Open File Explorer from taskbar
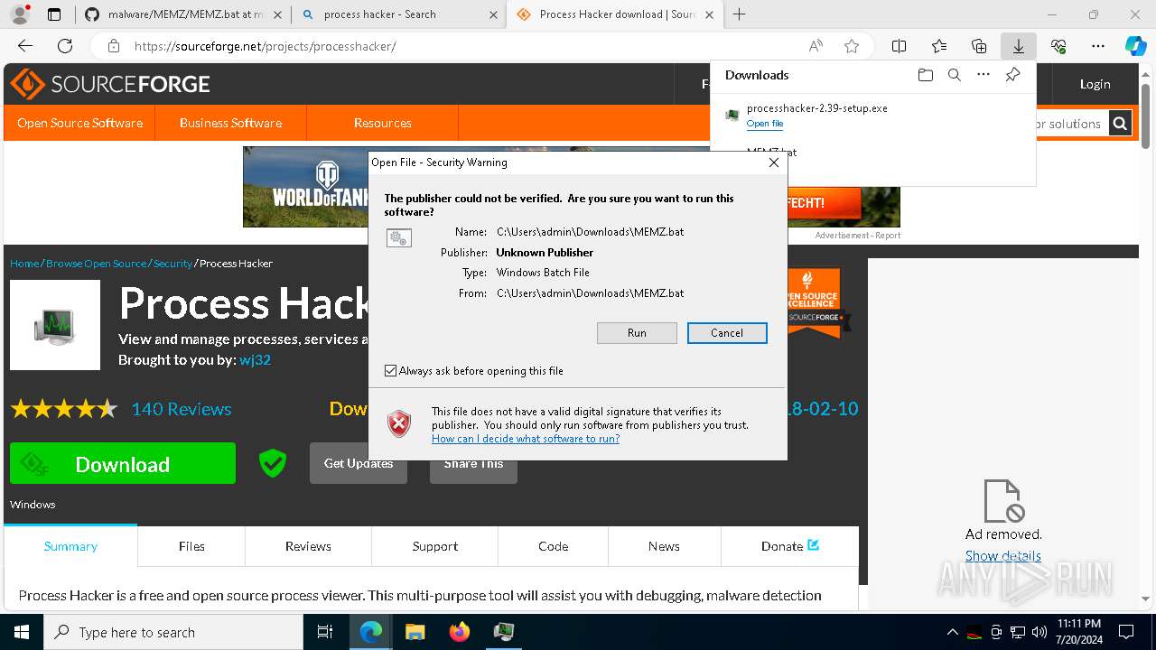 pos(415,632)
